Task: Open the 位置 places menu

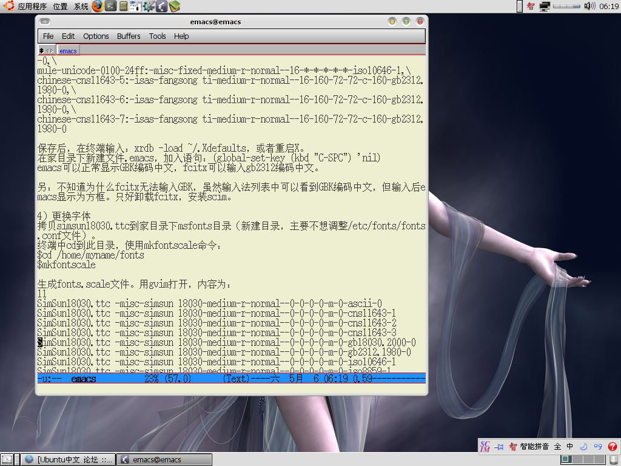Action: (60, 6)
